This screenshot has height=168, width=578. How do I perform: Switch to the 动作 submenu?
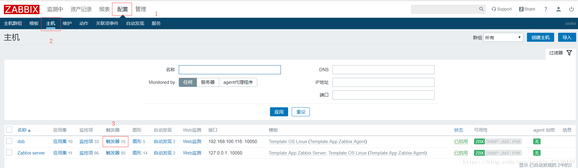pyautogui.click(x=84, y=23)
